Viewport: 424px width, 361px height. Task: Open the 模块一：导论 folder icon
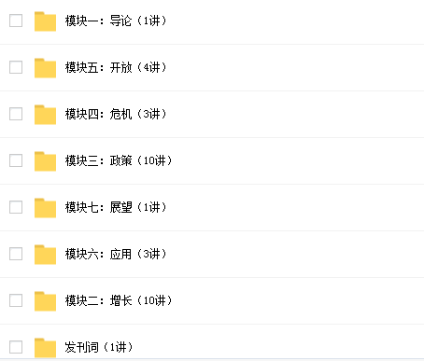[x=45, y=21]
